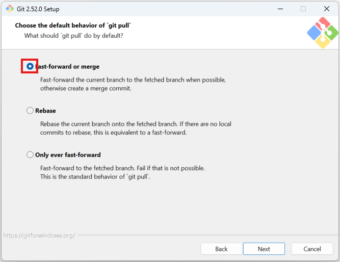The height and width of the screenshot is (262, 340).
Task: Click the bold "Only ever fast-forward" label text
Action: [68, 155]
